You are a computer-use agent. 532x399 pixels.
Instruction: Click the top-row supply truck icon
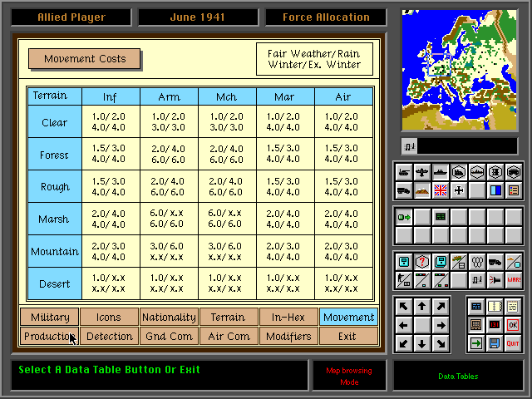point(404,190)
